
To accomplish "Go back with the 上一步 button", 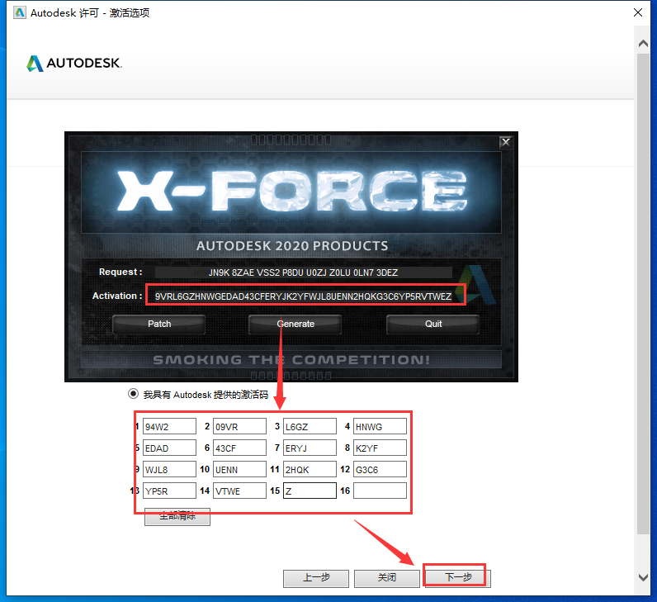I will 316,578.
